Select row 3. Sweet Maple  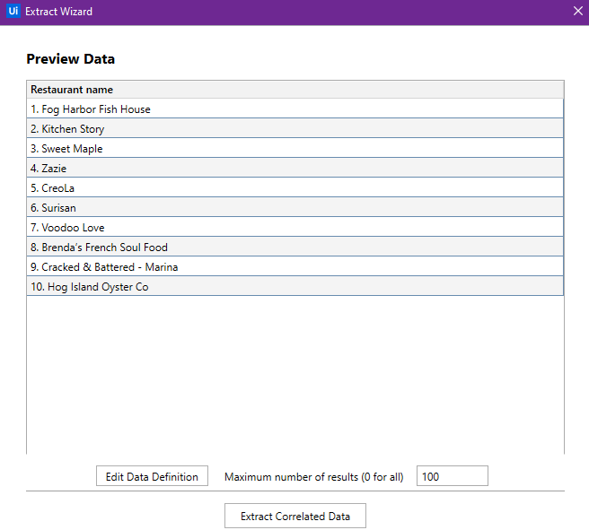coord(294,148)
